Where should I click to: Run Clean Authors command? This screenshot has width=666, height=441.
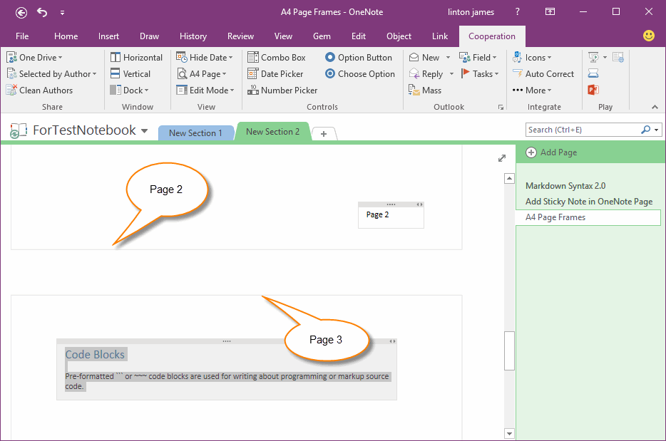tap(39, 90)
